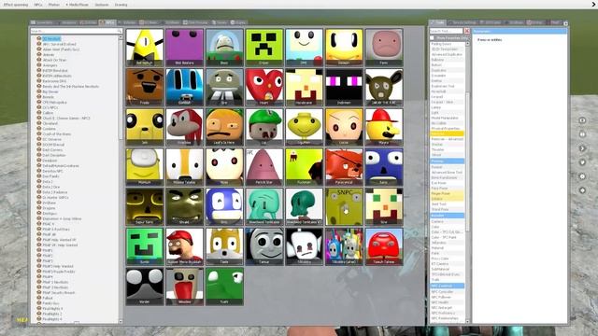Choose the black face with white eyes NPC

(x=145, y=287)
